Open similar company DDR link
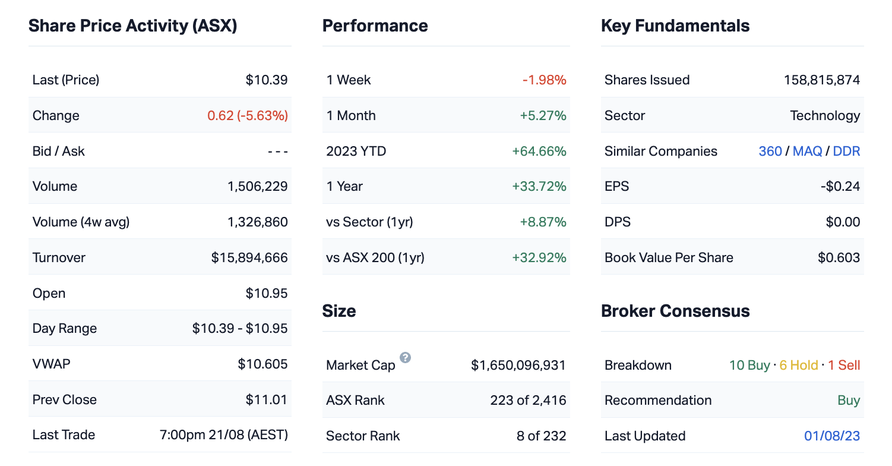 pos(846,151)
